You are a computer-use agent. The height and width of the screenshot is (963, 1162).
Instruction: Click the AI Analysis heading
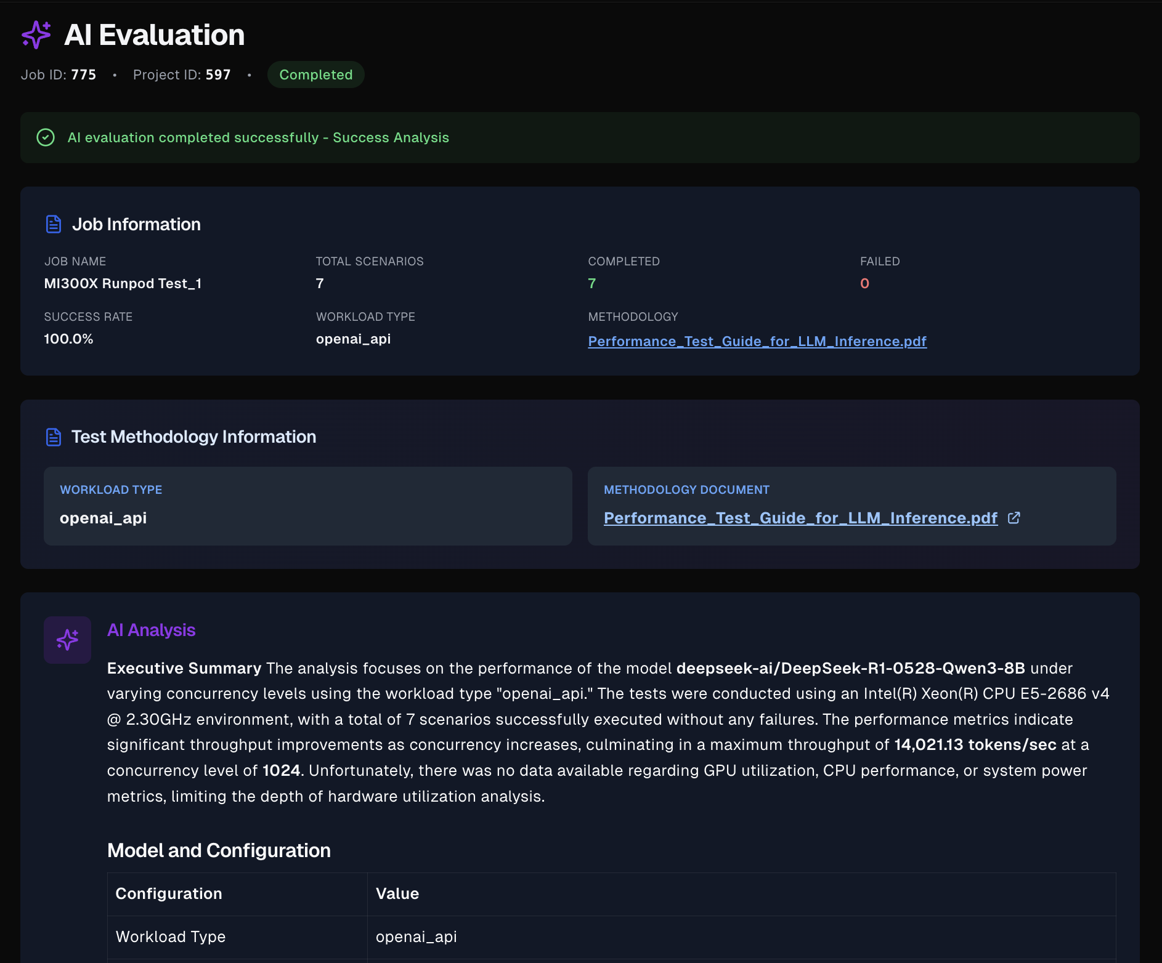click(x=151, y=630)
